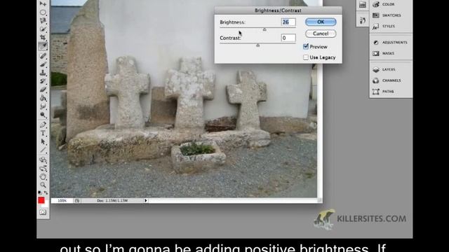Open the status bar arrow menu

coord(146,201)
